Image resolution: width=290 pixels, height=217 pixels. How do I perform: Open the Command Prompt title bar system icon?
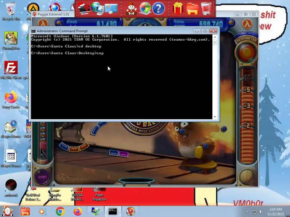(33, 31)
